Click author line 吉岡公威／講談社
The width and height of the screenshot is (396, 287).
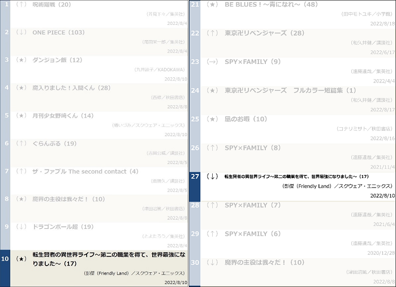pos(166,153)
